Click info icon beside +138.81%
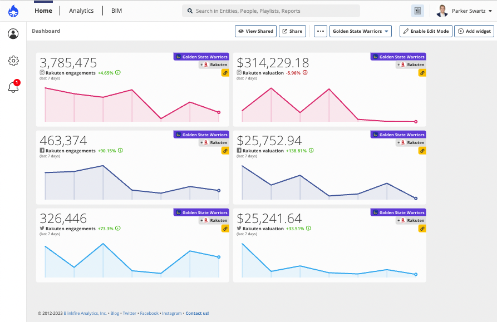Image resolution: width=497 pixels, height=322 pixels. pos(311,150)
